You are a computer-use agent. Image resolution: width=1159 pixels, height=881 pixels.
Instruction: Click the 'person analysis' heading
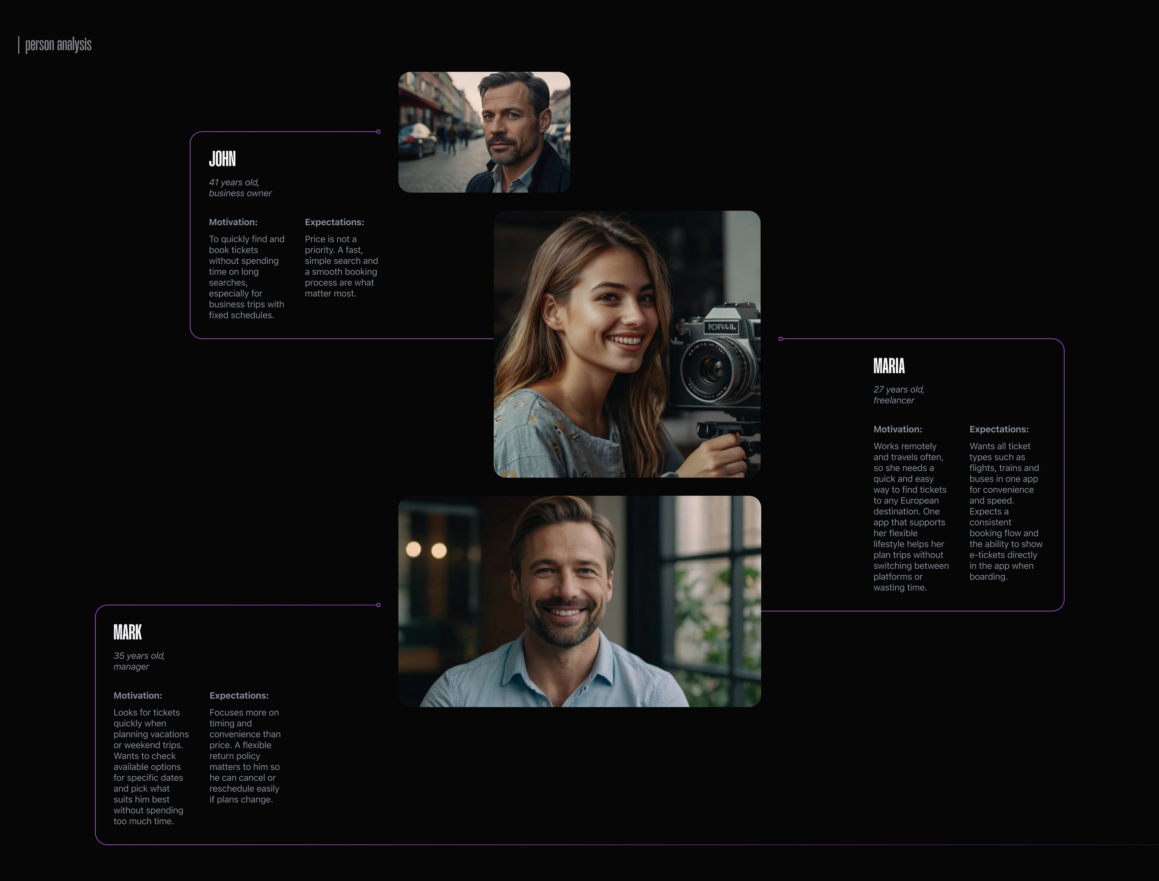click(x=58, y=45)
